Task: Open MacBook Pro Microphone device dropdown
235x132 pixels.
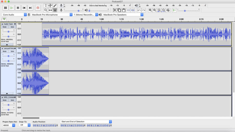Action: click(52, 15)
